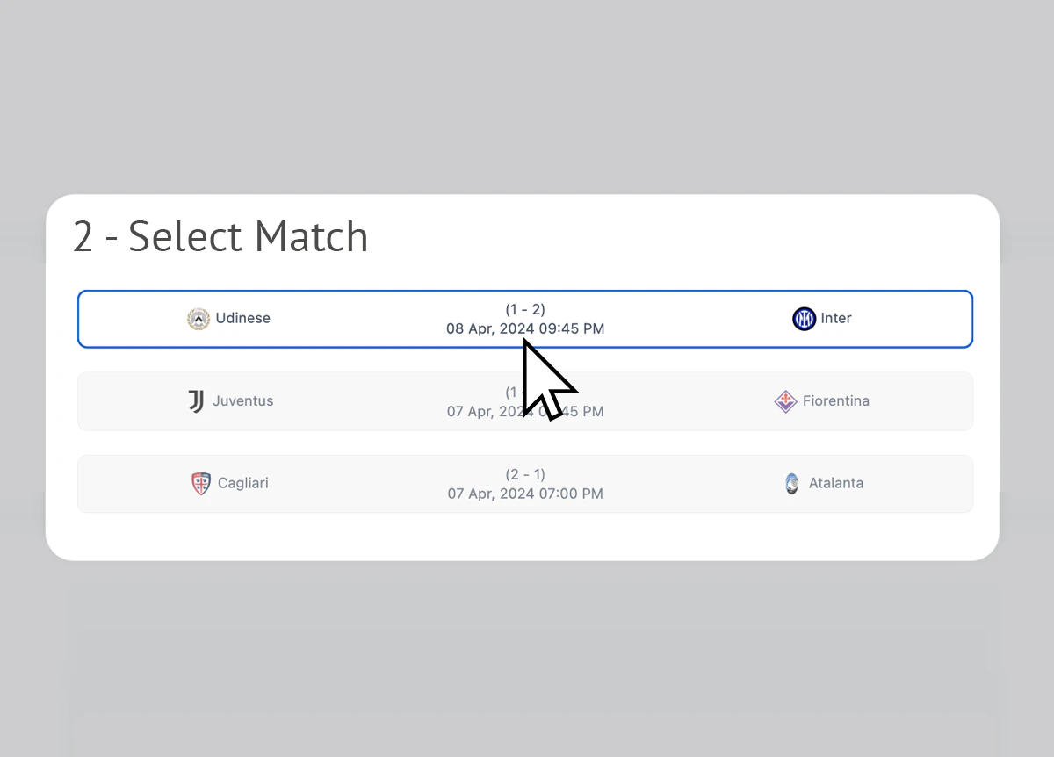
Task: Click the Fiorentina crest icon
Action: point(787,400)
